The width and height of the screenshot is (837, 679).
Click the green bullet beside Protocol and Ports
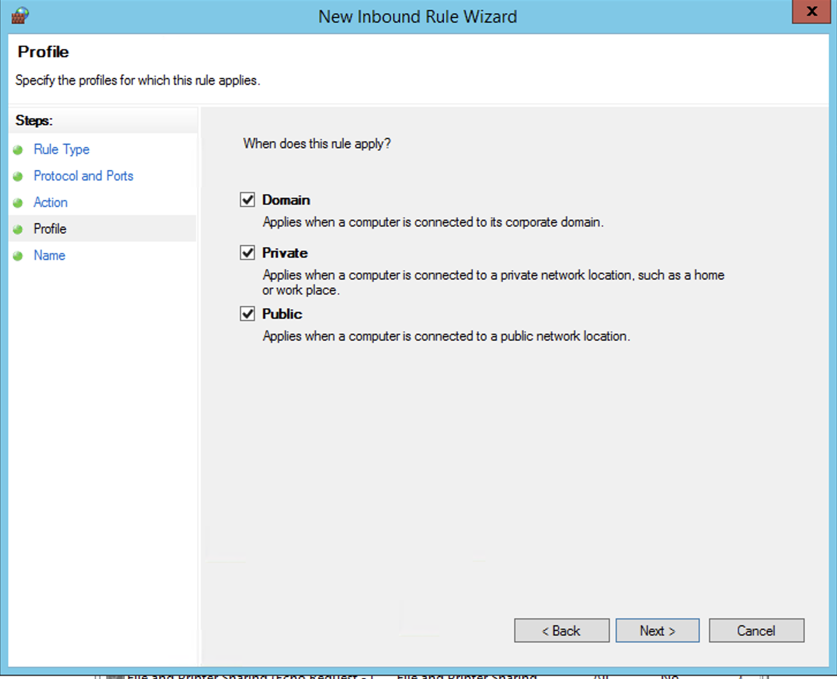(18, 176)
